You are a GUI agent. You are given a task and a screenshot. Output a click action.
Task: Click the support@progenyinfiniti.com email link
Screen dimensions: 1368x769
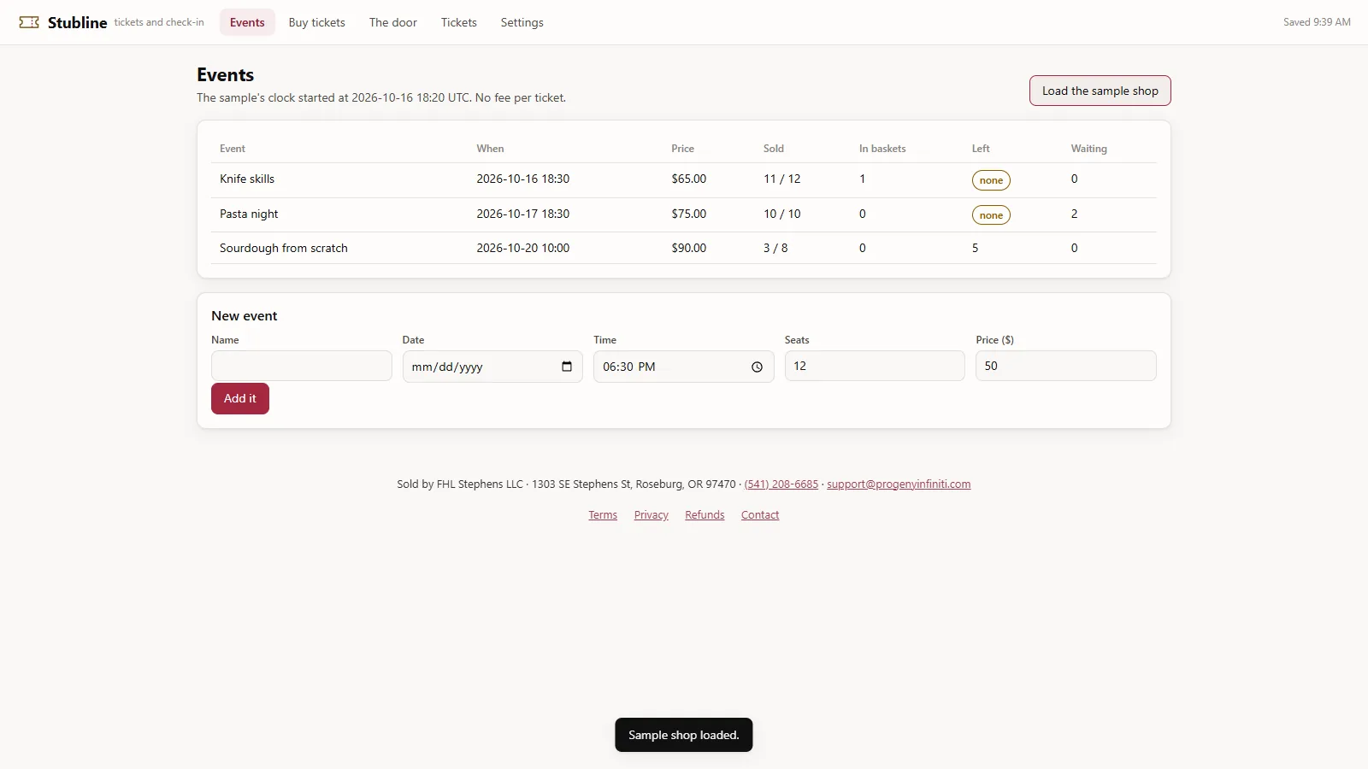899,484
